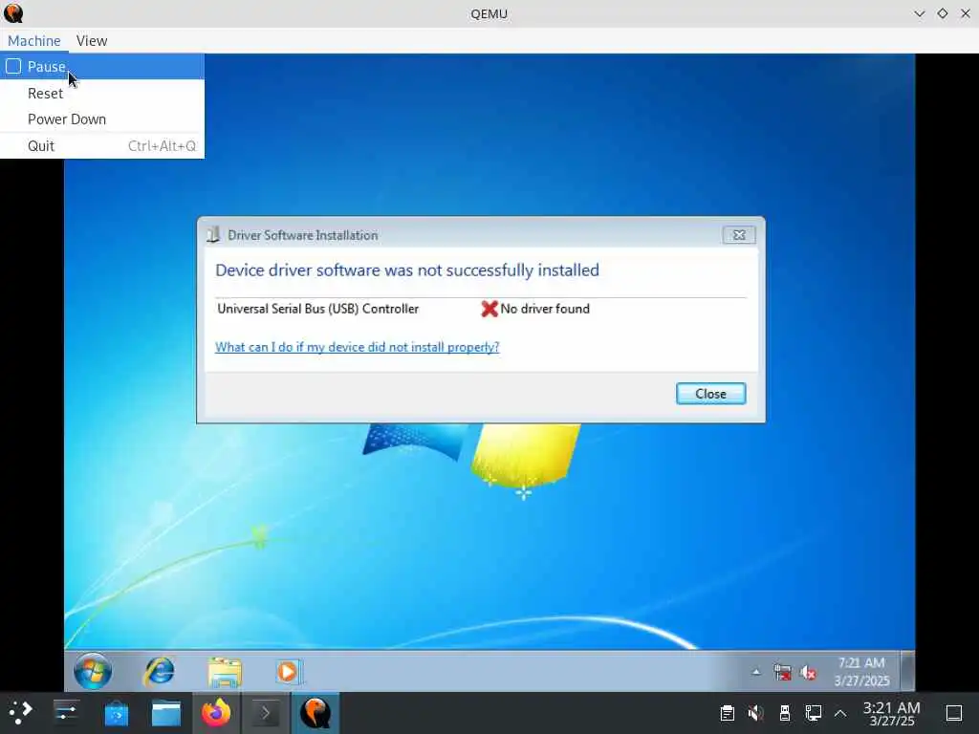Open host network connections tray icon
The height and width of the screenshot is (734, 979).
coord(813,713)
